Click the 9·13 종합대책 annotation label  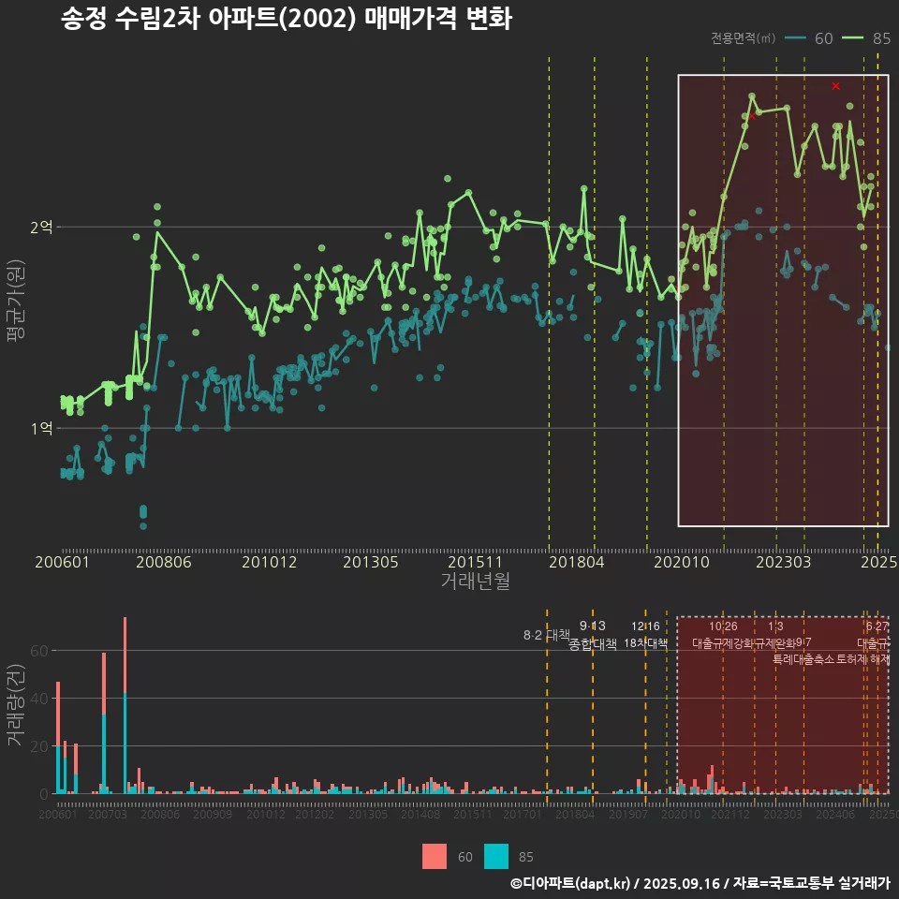click(x=593, y=636)
